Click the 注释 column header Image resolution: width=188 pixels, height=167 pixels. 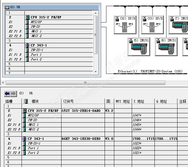(x=182, y=101)
